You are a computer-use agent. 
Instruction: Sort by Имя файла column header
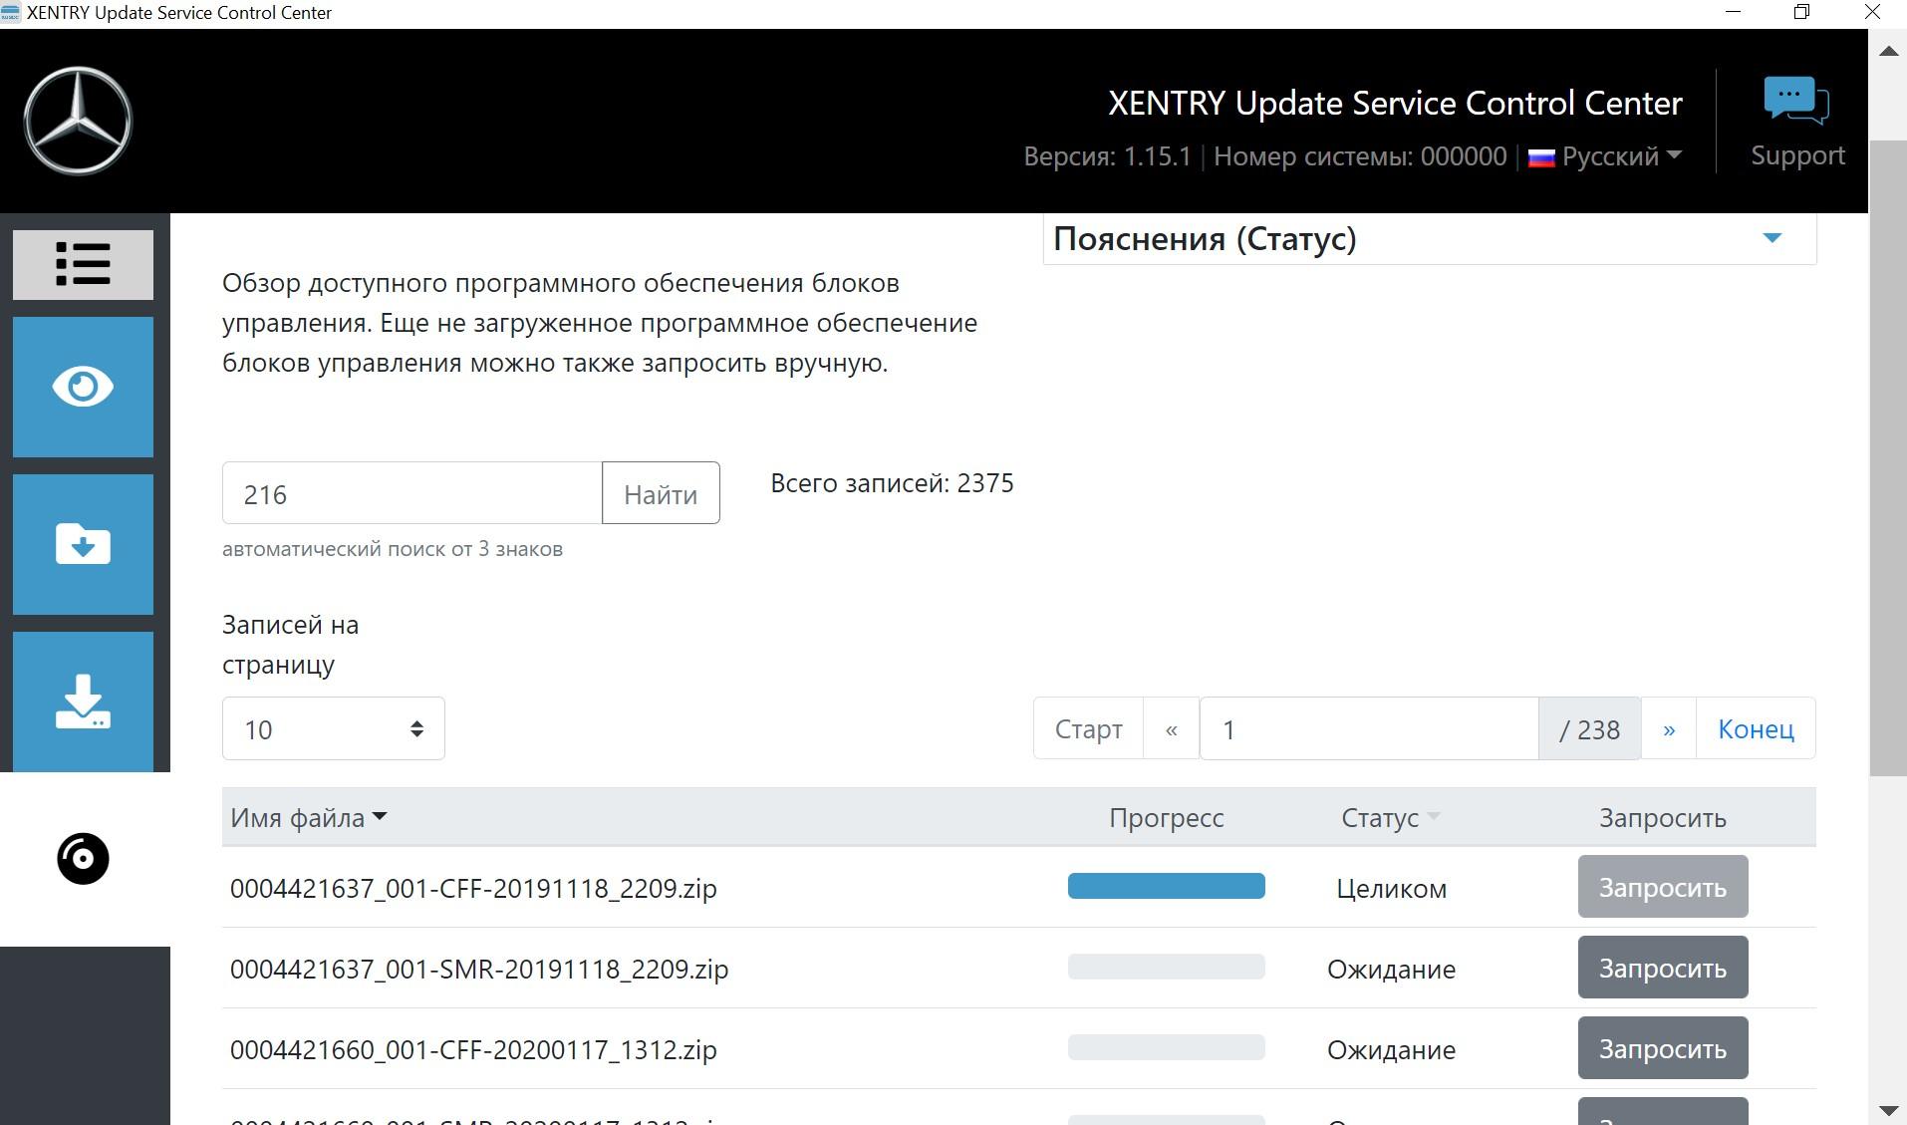(308, 818)
